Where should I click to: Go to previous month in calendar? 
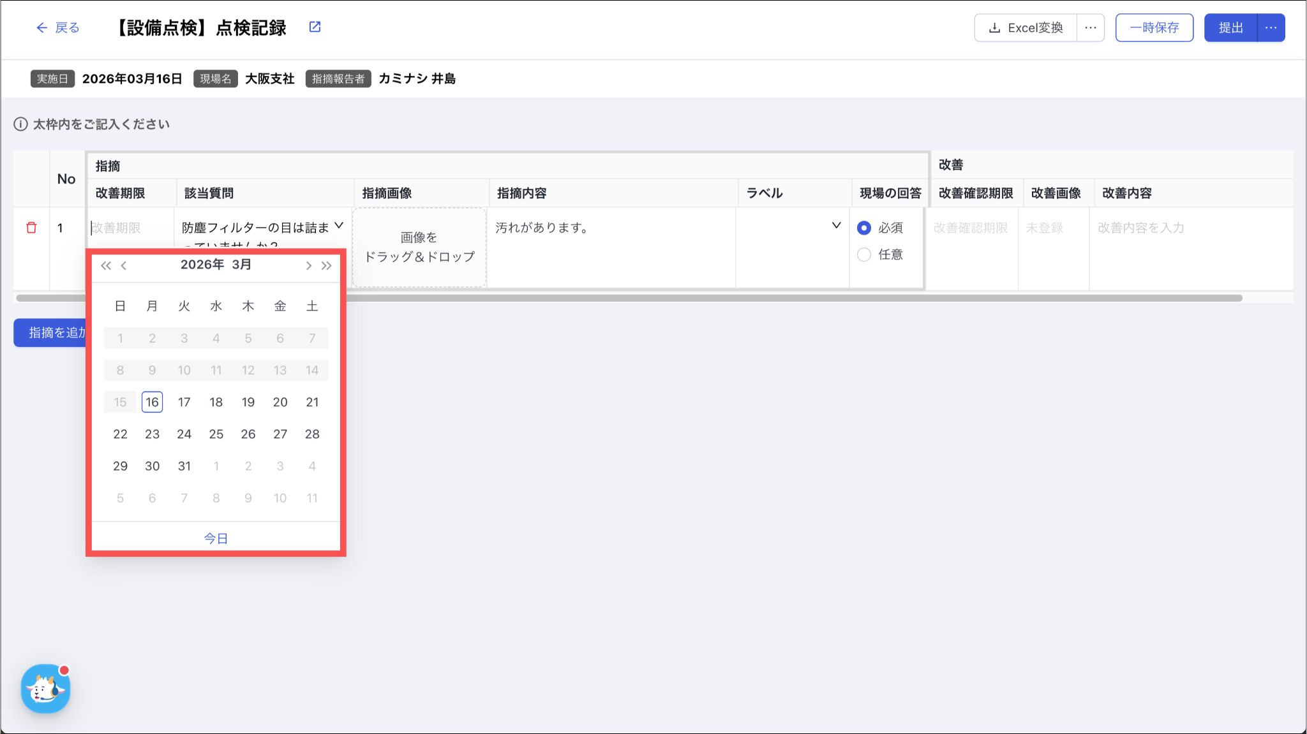(124, 265)
